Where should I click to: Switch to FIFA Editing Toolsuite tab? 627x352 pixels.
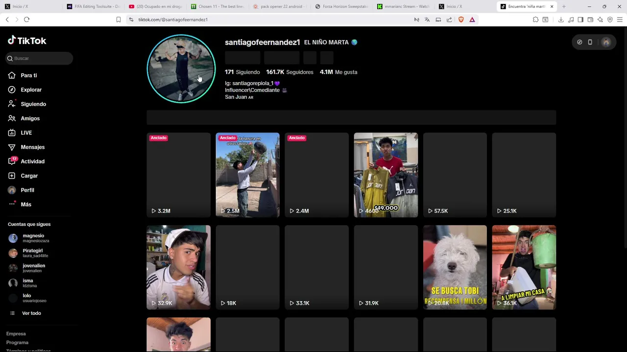[93, 6]
